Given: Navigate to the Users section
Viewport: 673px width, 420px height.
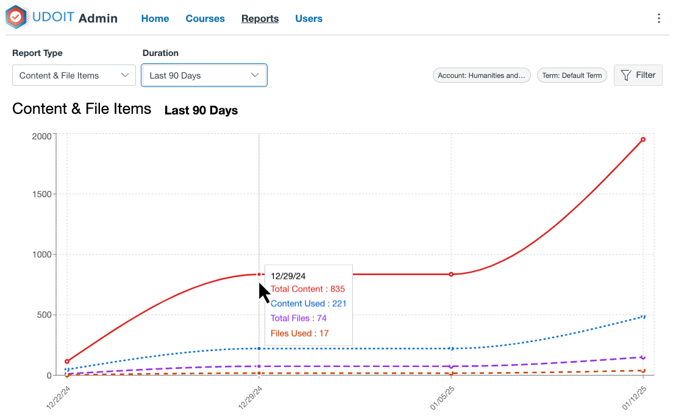Looking at the screenshot, I should pyautogui.click(x=308, y=19).
